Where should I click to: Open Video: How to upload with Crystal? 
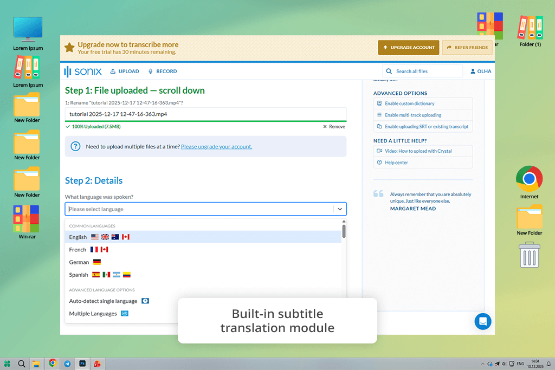pos(423,151)
